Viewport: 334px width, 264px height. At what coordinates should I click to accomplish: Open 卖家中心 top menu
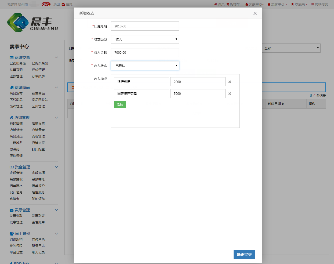[277, 4]
